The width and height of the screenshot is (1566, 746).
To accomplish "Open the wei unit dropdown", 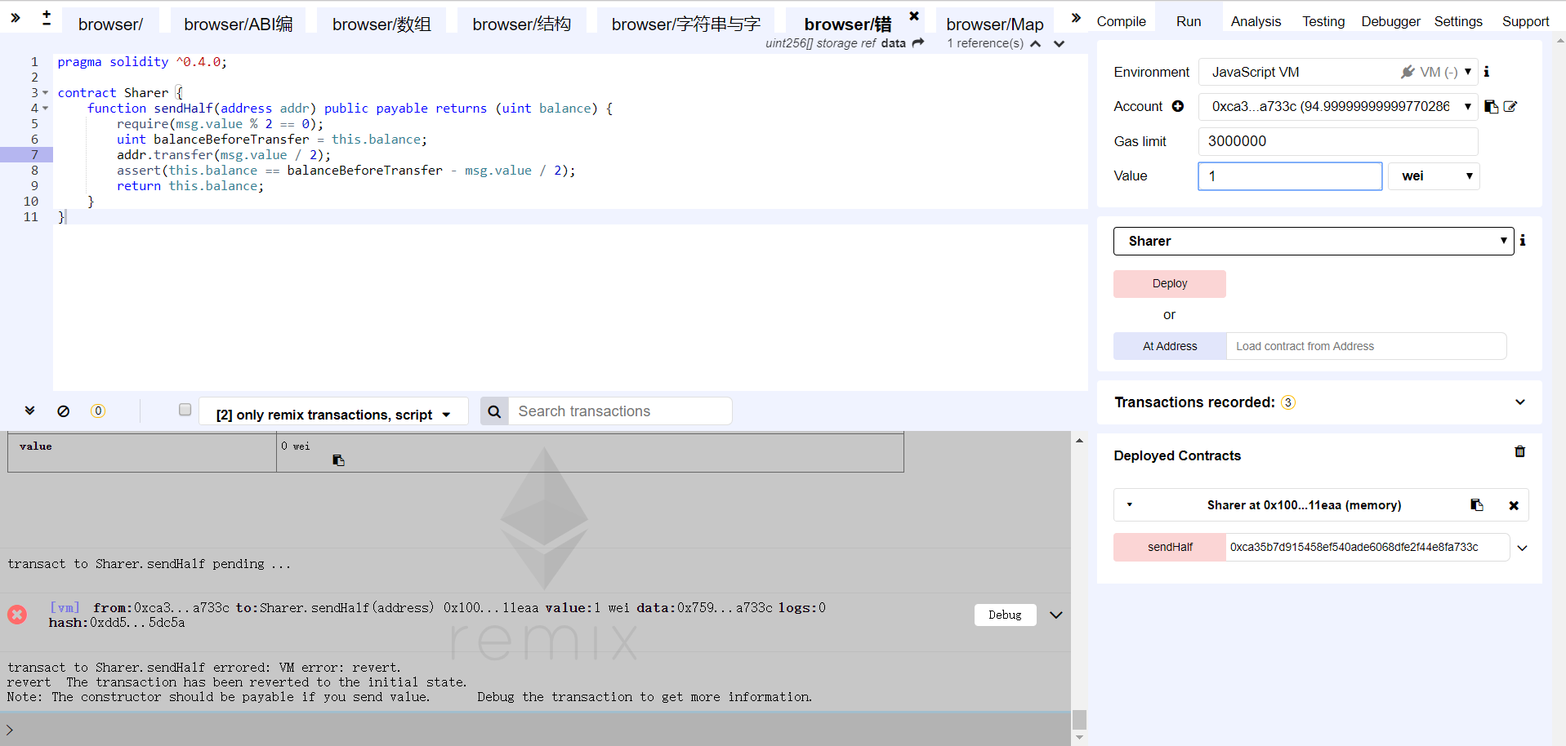I will [x=1434, y=175].
